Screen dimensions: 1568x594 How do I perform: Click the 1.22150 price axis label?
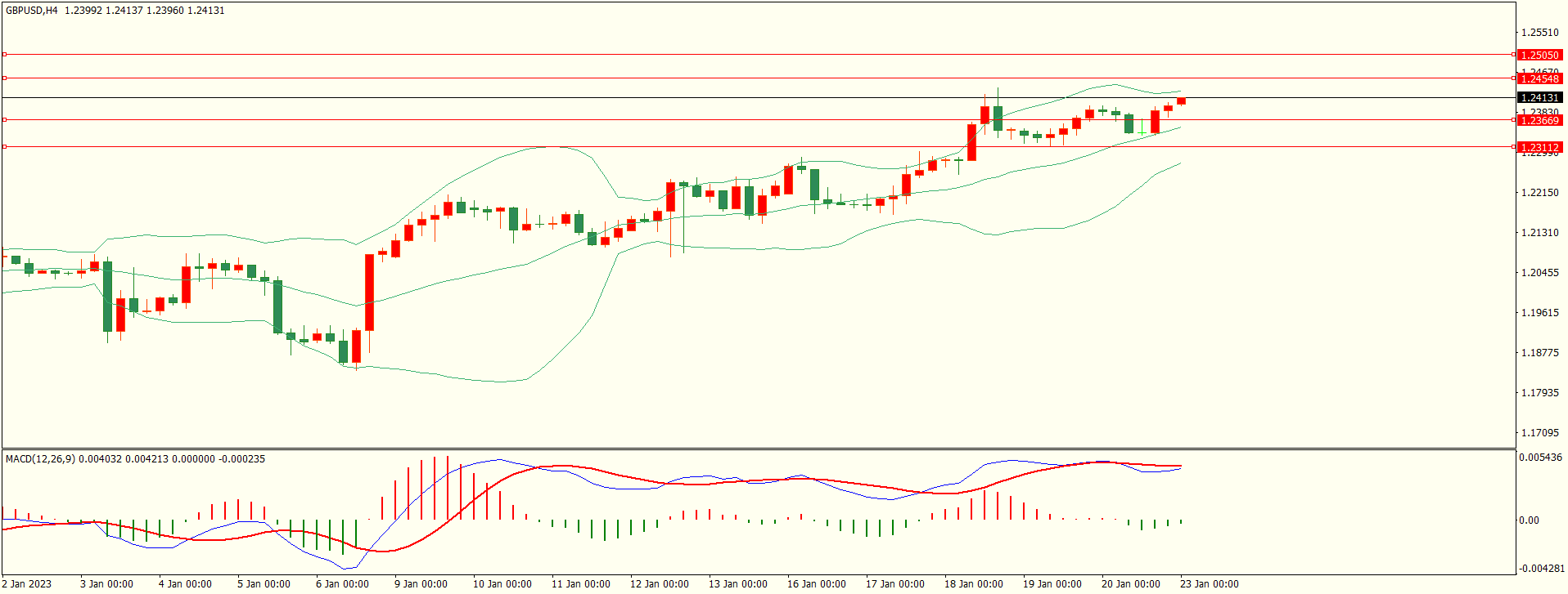click(1539, 193)
